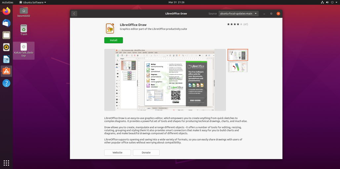Image resolution: width=340 pixels, height=169 pixels.
Task: Open LibreOffice Writer from the dock
Action: pos(6,59)
